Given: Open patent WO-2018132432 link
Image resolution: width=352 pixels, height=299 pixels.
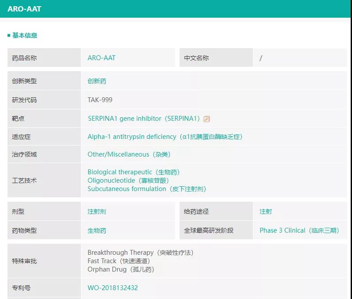Looking at the screenshot, I should point(113,288).
